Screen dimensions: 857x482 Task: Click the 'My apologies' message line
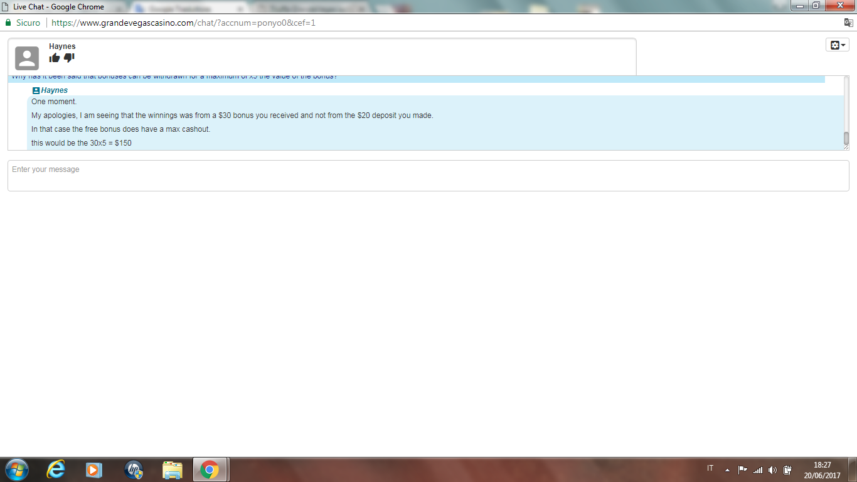(232, 115)
